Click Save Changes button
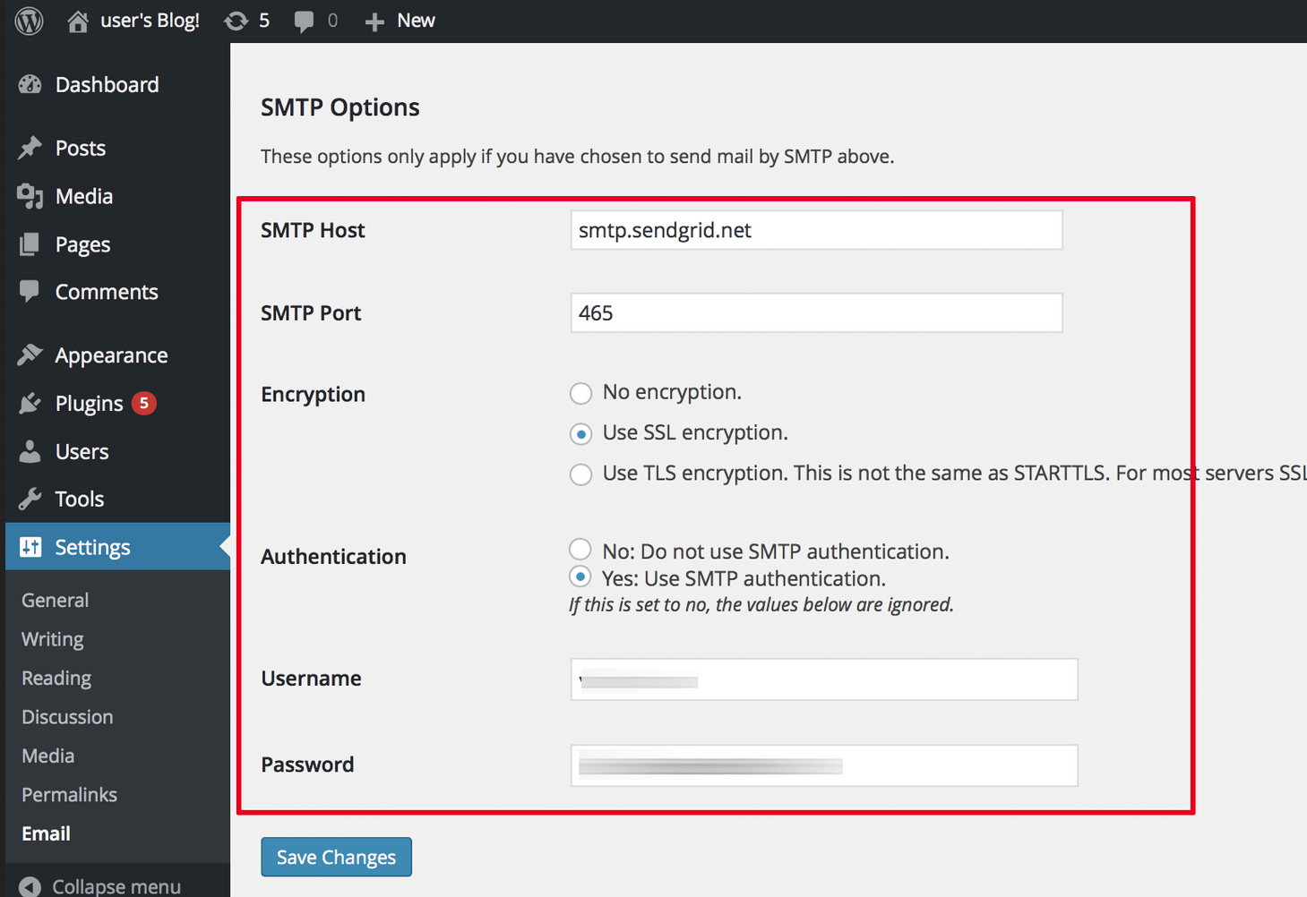1307x897 pixels. pyautogui.click(x=337, y=857)
